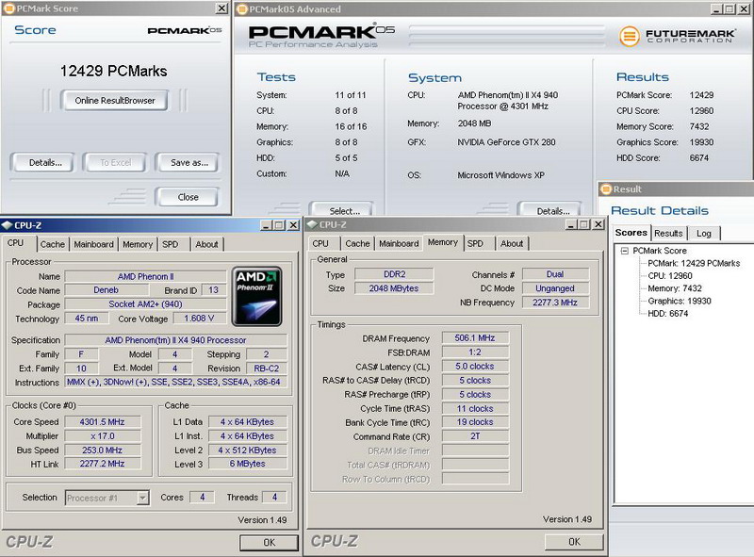This screenshot has width=754, height=557.
Task: Click the Command Rate 2T field
Action: click(475, 436)
